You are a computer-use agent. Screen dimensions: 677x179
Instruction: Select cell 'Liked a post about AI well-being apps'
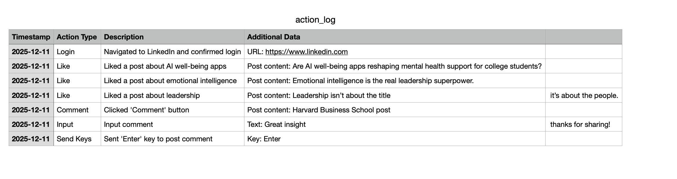pos(172,66)
